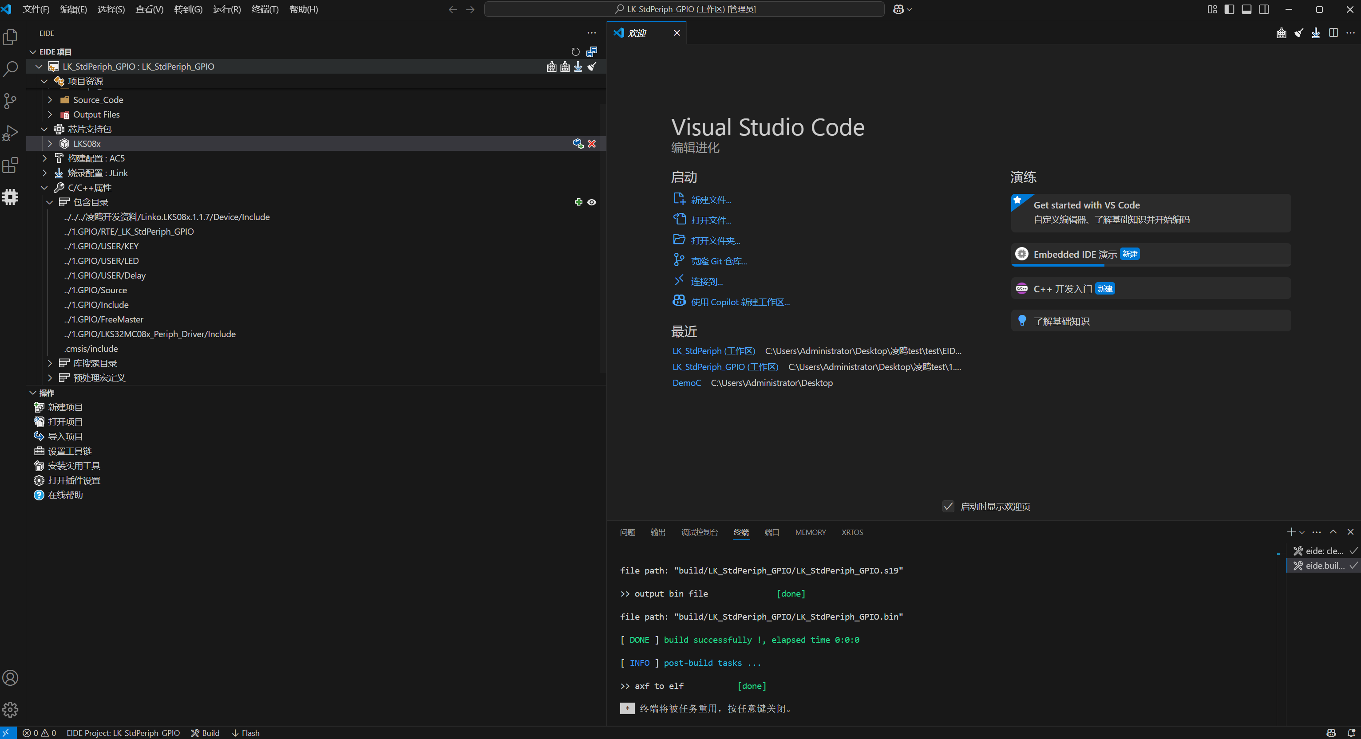
Task: Switch to the 问题 panel tab
Action: [627, 532]
